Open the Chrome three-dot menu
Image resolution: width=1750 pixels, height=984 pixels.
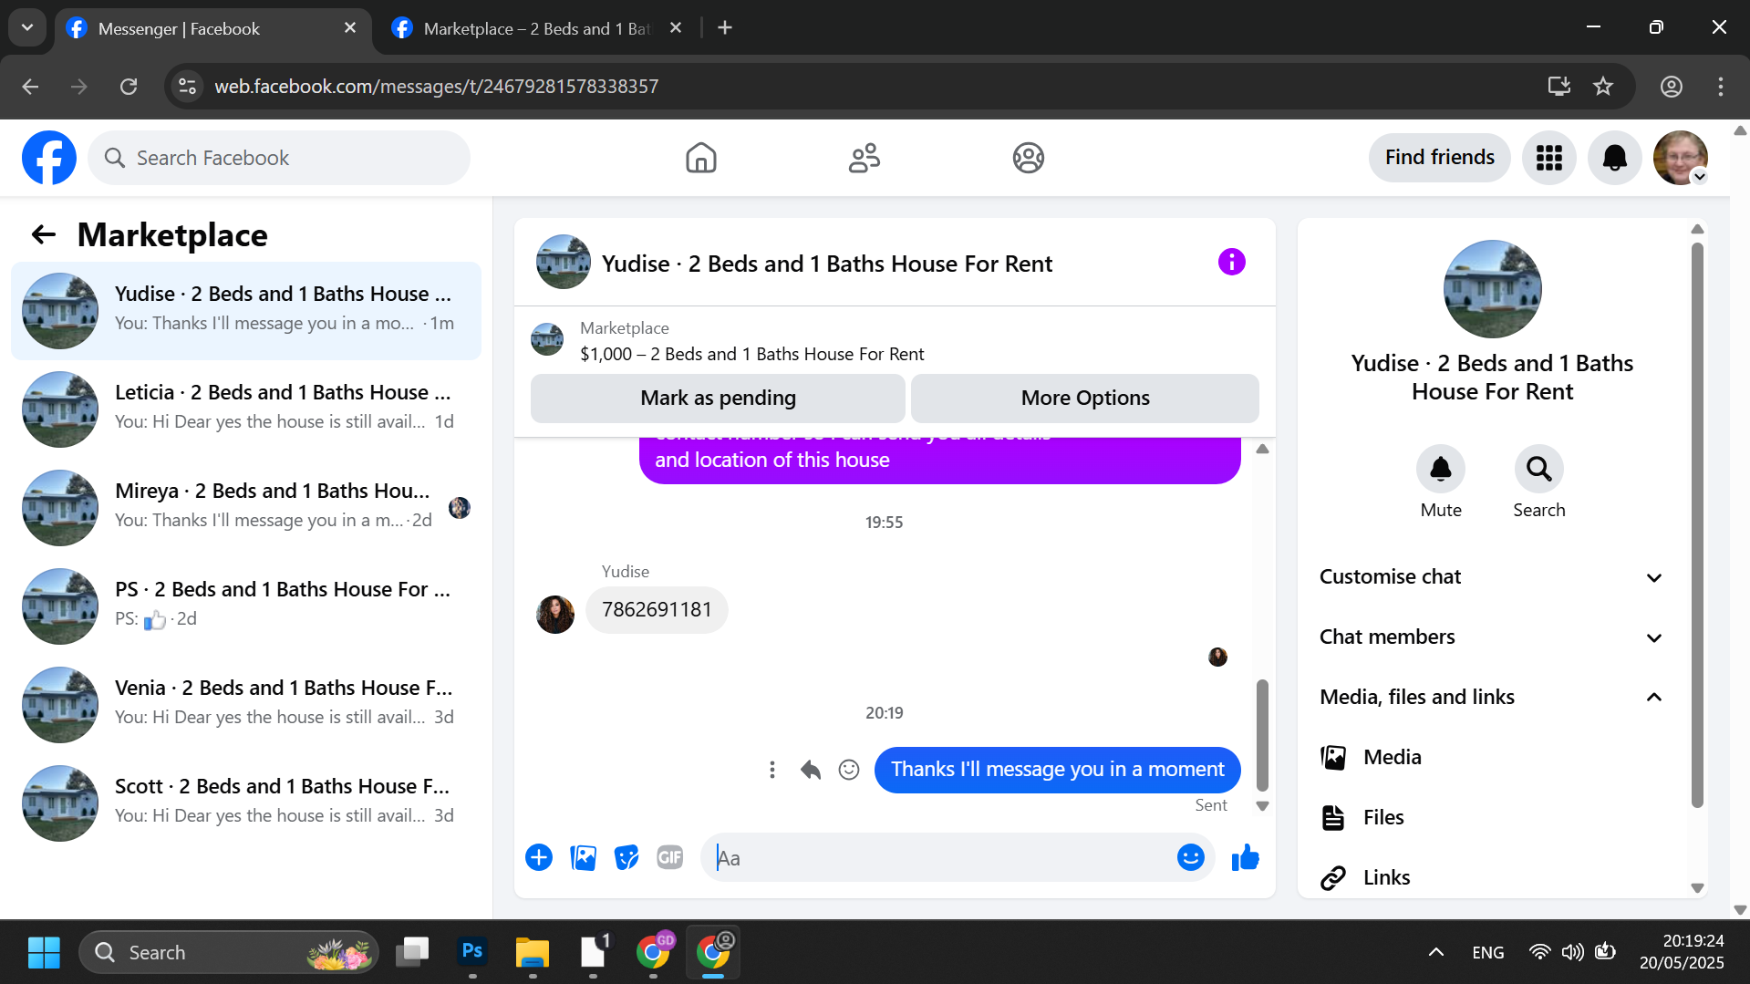click(1720, 87)
